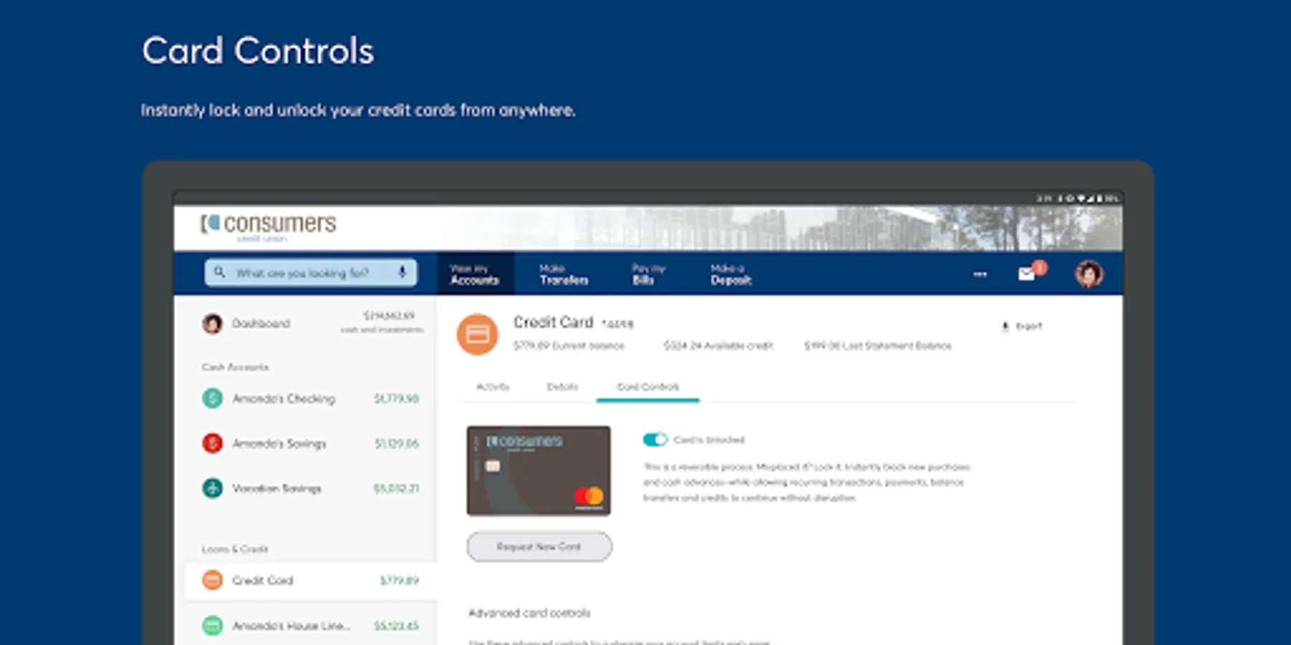Click the Dashboard total balance amount

[389, 316]
